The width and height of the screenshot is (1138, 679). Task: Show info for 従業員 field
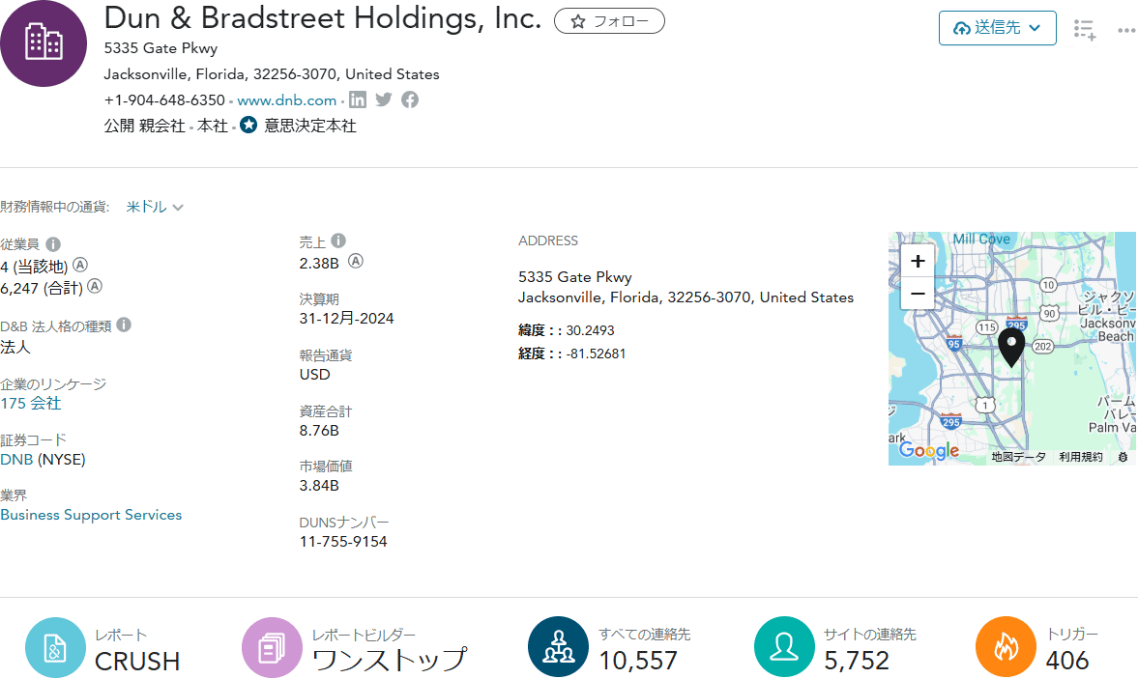click(53, 244)
